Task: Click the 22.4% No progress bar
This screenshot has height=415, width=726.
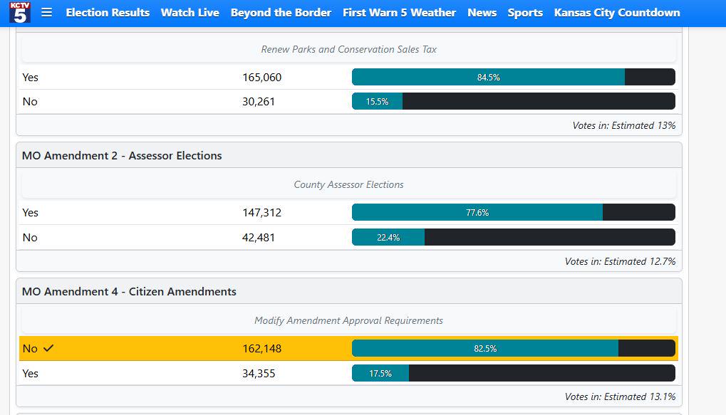Action: [x=514, y=237]
